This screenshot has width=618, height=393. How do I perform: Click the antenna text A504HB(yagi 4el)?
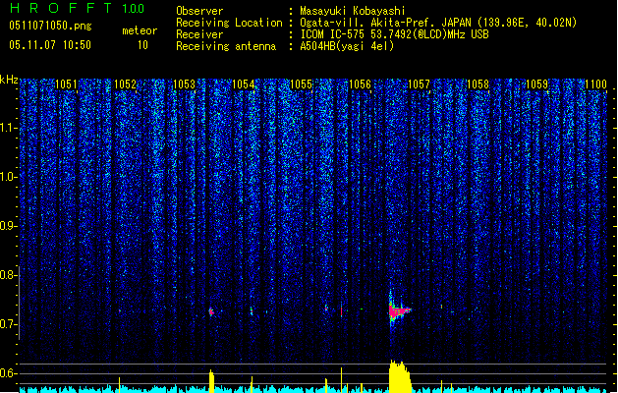[x=347, y=46]
